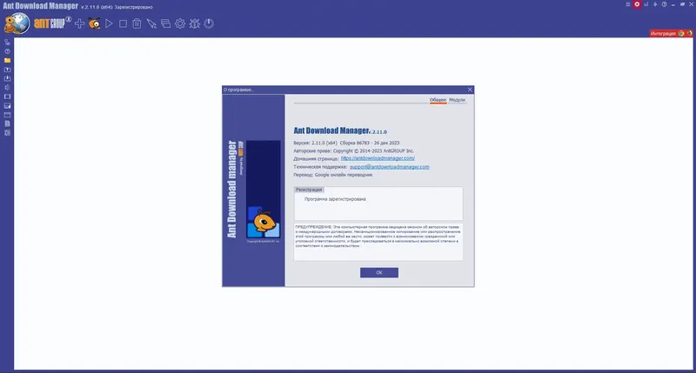Add a new download with plus icon
The height and width of the screenshot is (373, 696).
click(79, 23)
